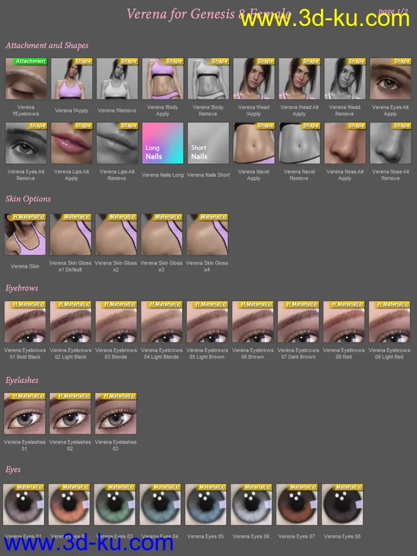Click the Skin Options section heading
This screenshot has height=556, width=417.
tap(28, 199)
